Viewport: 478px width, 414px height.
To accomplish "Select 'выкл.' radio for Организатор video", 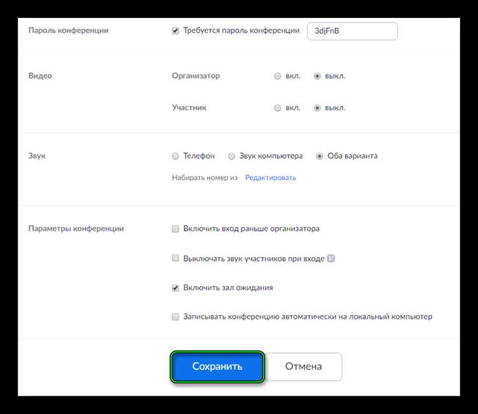I will [x=317, y=76].
